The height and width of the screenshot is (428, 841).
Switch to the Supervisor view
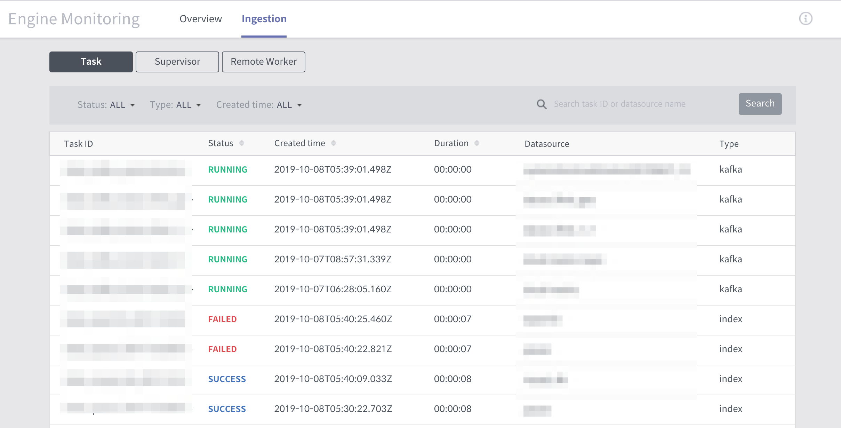(177, 62)
